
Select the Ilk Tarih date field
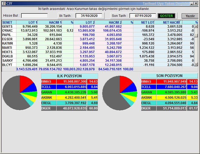[89, 16]
